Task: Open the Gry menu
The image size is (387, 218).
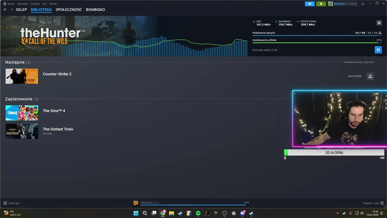Action: tap(44, 4)
